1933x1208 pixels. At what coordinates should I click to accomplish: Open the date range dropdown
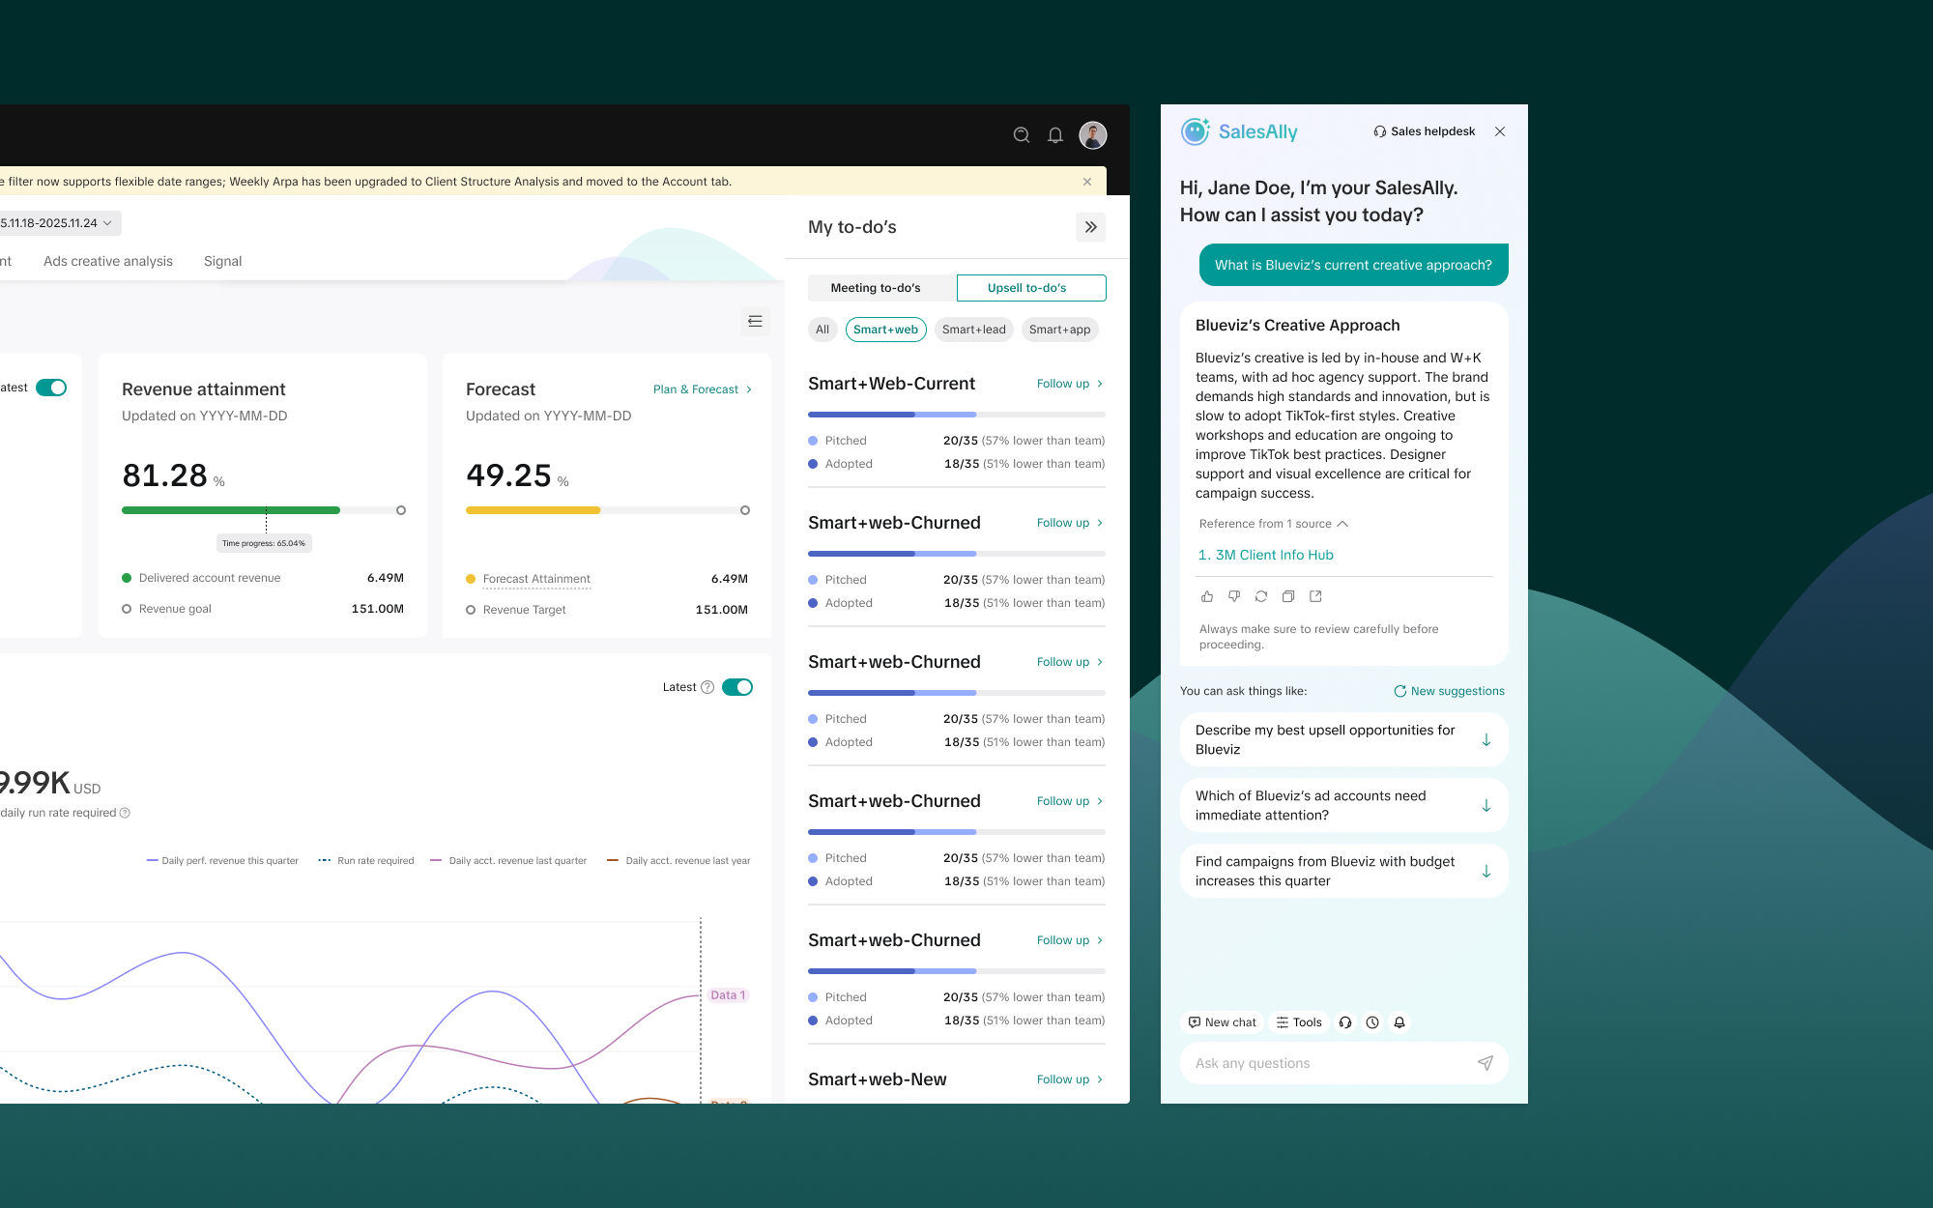pyautogui.click(x=58, y=223)
